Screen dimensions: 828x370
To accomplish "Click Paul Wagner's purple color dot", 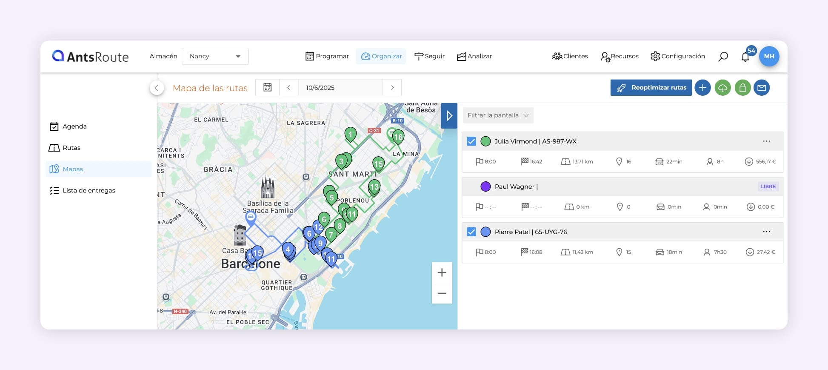I will (485, 186).
